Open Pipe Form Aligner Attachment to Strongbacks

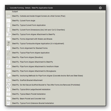tap(34, 71)
